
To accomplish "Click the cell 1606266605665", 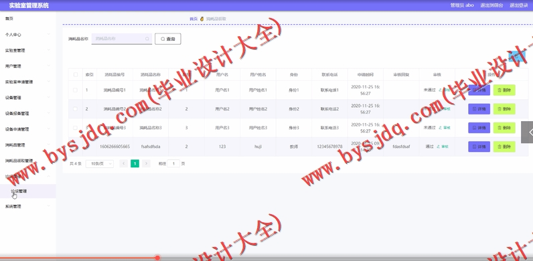I will click(x=115, y=147).
